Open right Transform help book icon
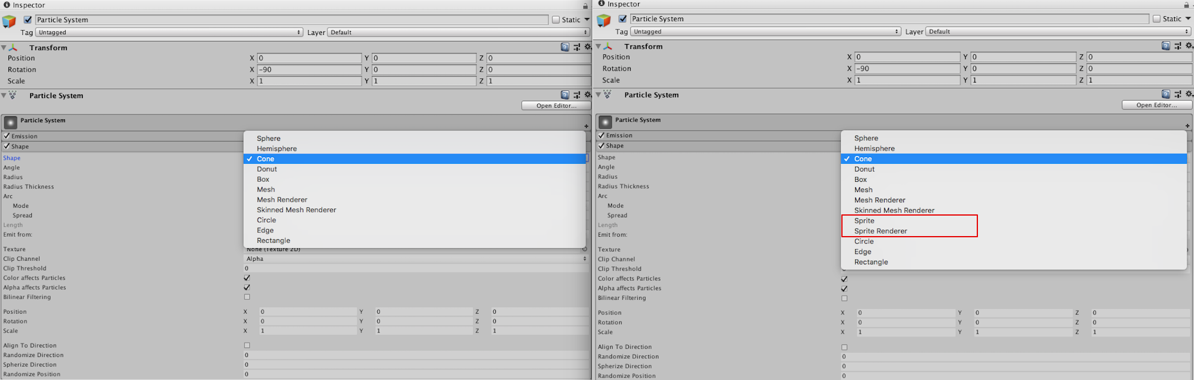This screenshot has height=380, width=1194. (1166, 46)
